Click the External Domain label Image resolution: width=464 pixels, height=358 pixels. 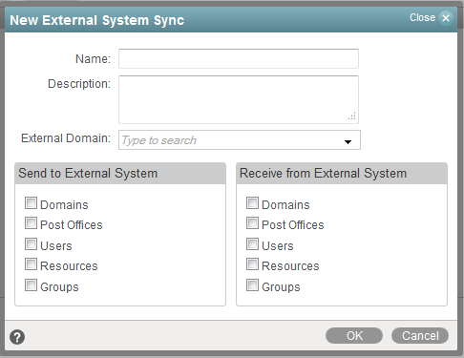[66, 138]
